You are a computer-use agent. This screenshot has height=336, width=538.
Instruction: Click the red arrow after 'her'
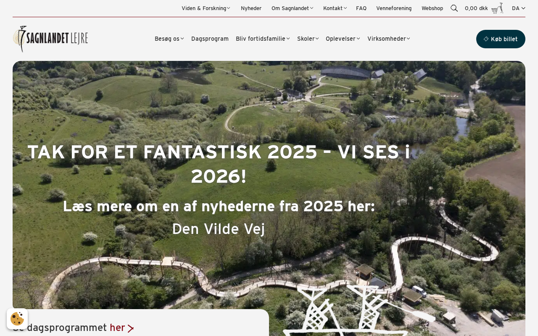131,328
